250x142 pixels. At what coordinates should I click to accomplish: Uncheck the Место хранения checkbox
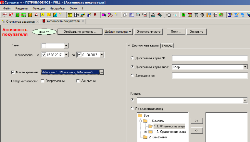pyautogui.click(x=13, y=72)
